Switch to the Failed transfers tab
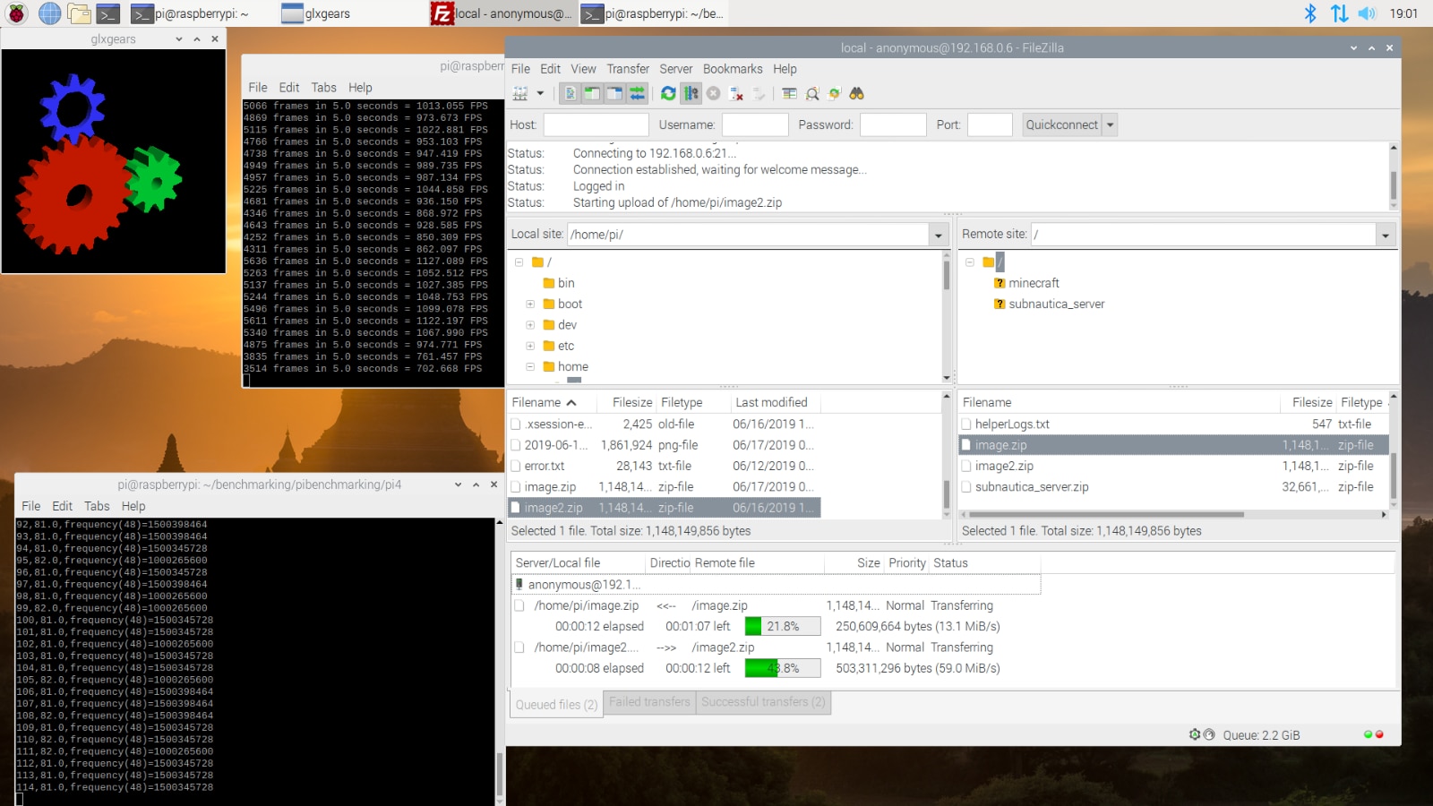The width and height of the screenshot is (1433, 806). pyautogui.click(x=649, y=702)
